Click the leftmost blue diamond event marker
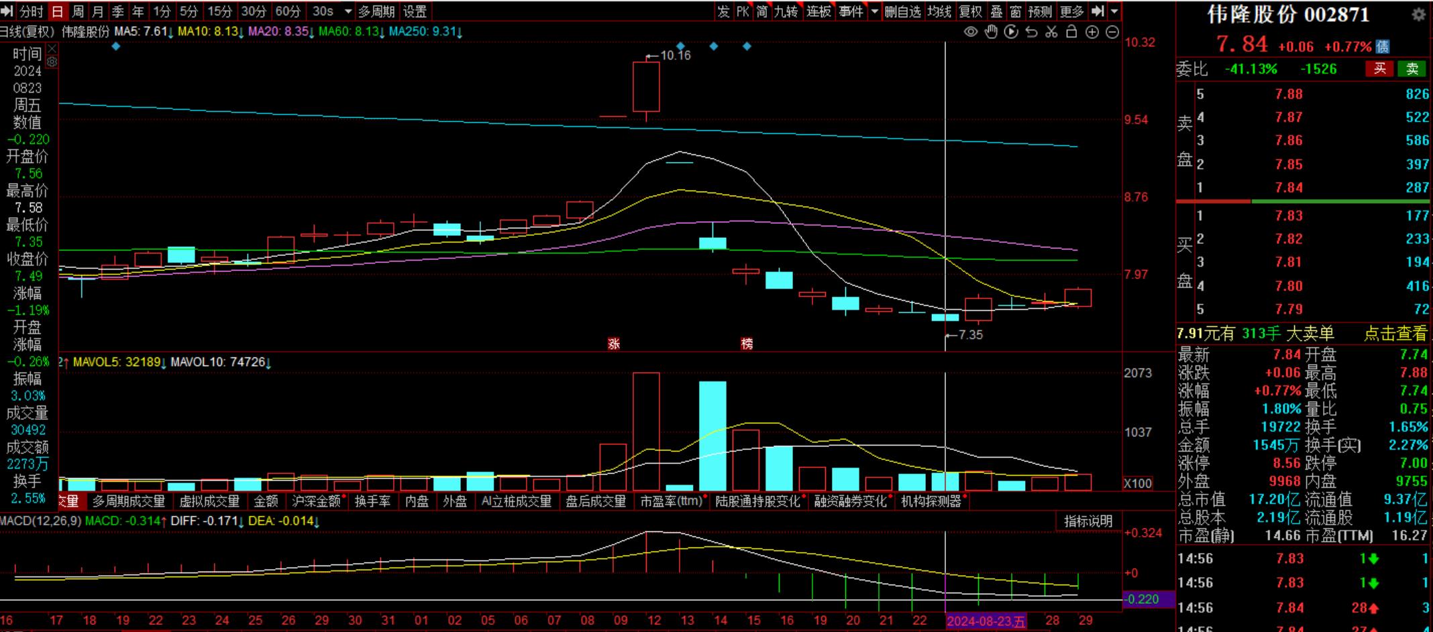The height and width of the screenshot is (632, 1433). [116, 46]
